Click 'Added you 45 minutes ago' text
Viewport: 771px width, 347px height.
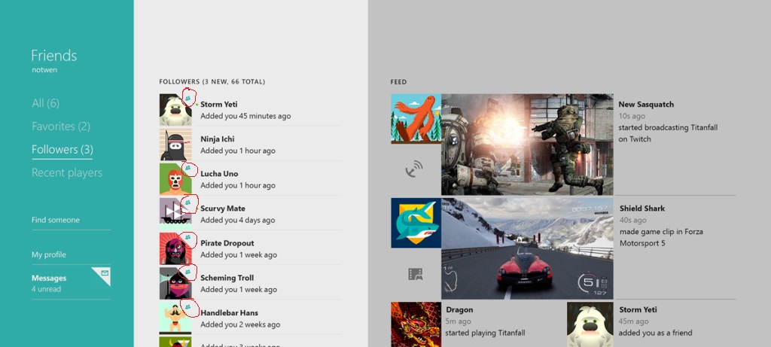245,116
